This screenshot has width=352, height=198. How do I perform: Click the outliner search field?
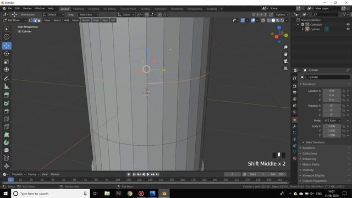click(325, 15)
